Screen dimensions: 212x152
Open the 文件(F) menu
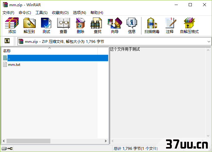point(8,13)
